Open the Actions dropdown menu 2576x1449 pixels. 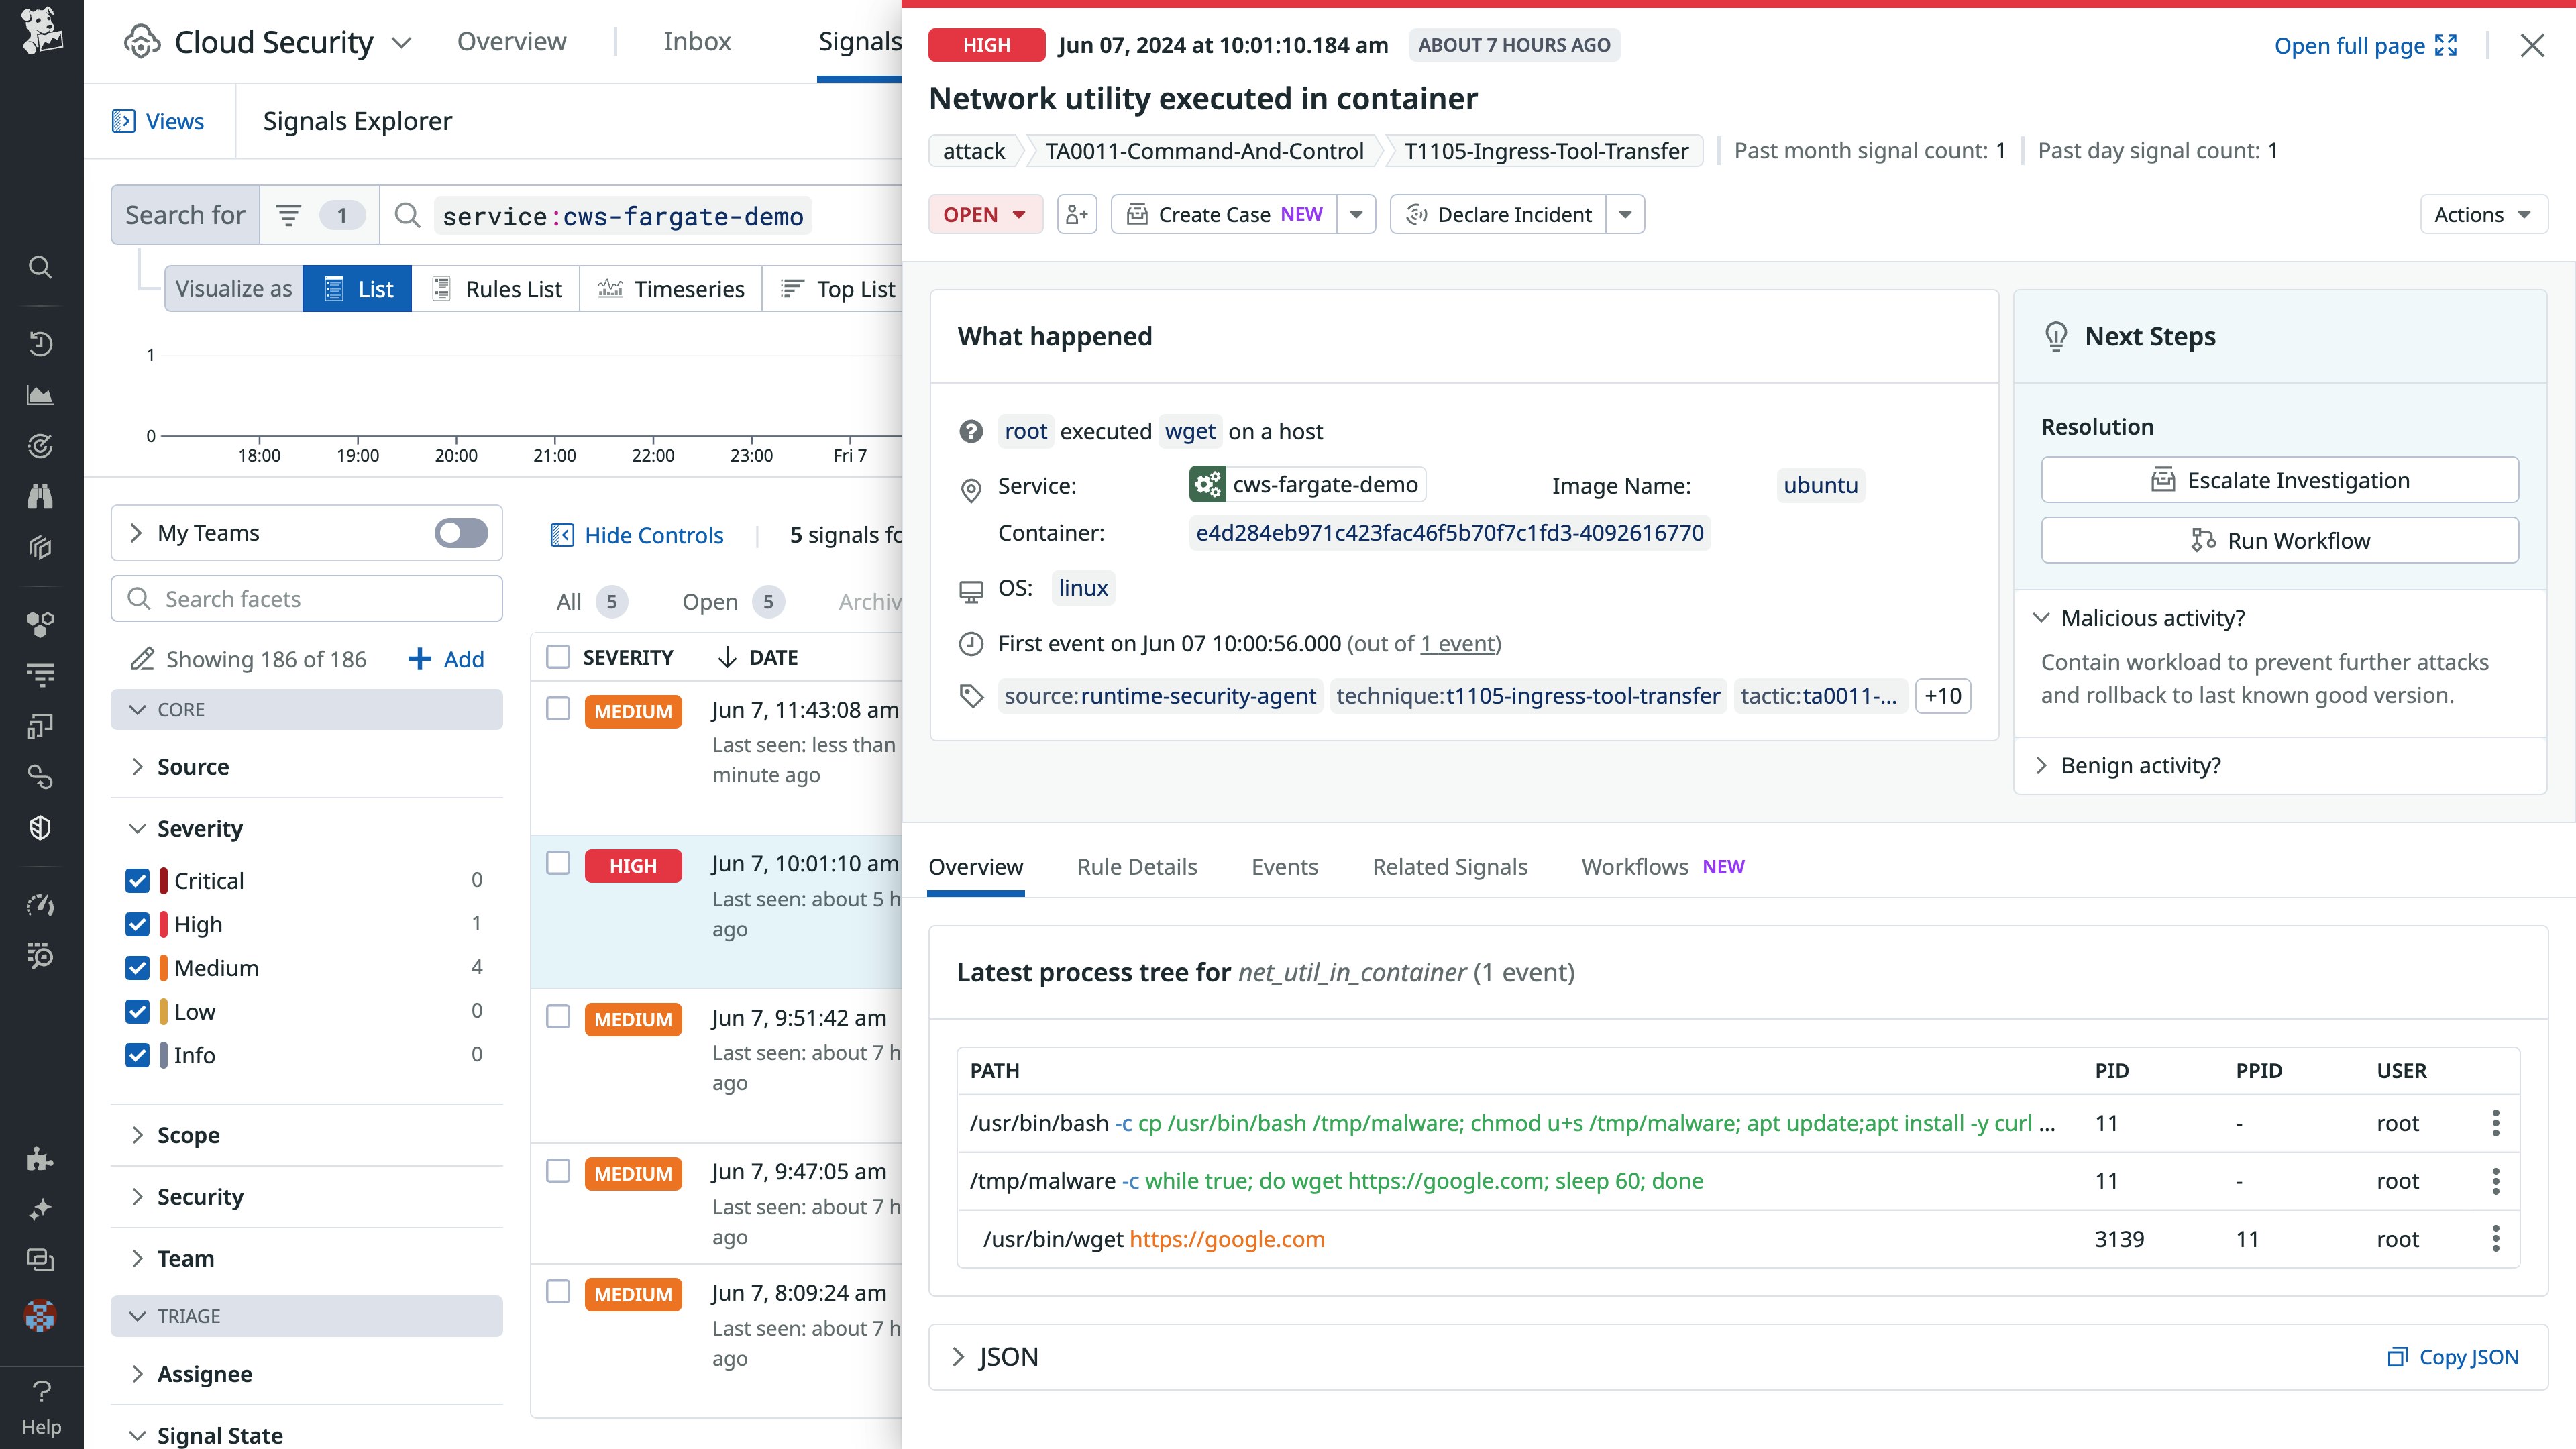(x=2483, y=214)
